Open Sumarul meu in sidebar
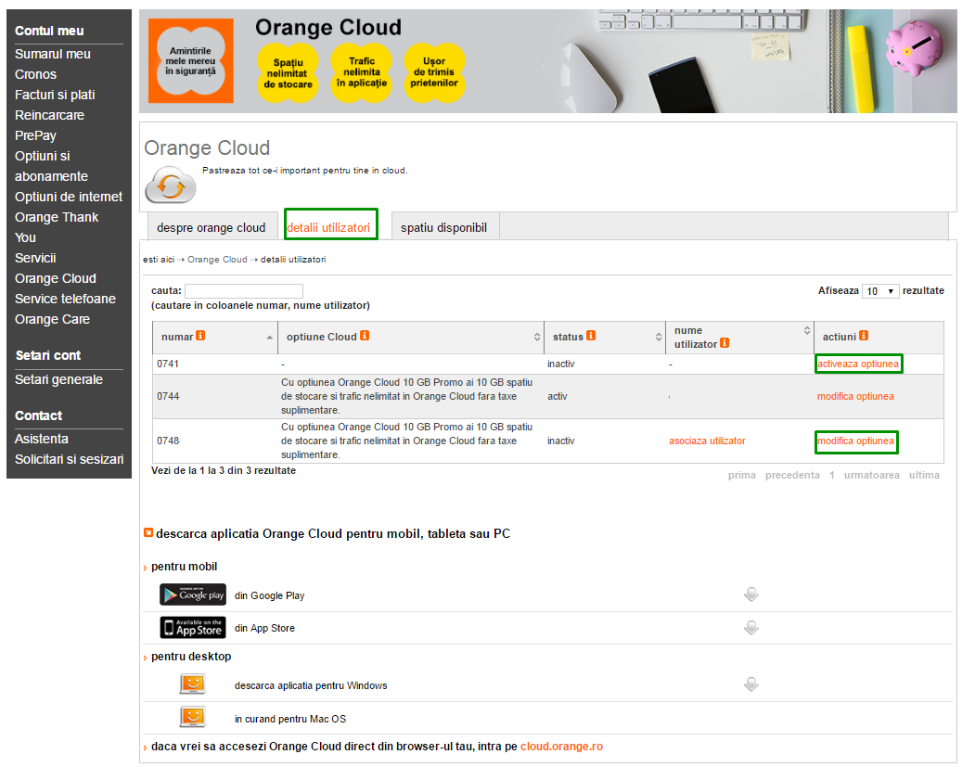 [53, 54]
